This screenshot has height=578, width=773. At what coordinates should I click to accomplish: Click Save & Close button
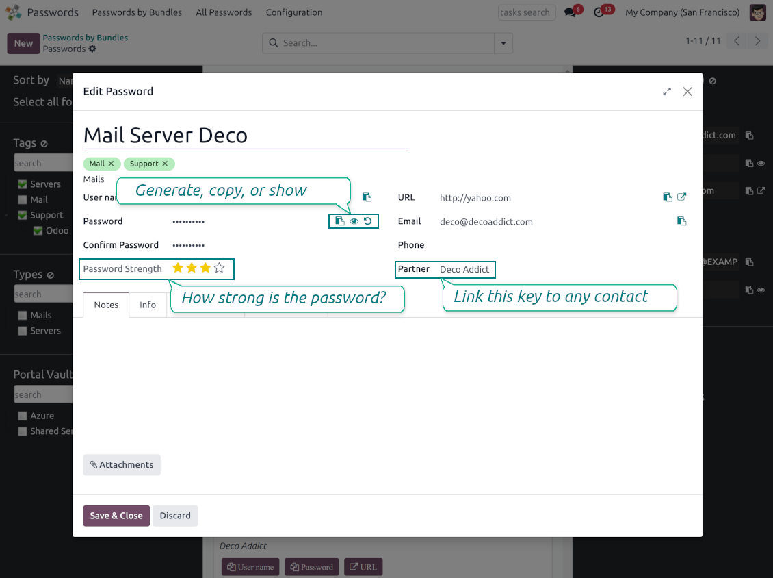pos(116,516)
